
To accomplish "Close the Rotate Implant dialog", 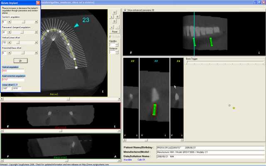I will click(38, 3).
